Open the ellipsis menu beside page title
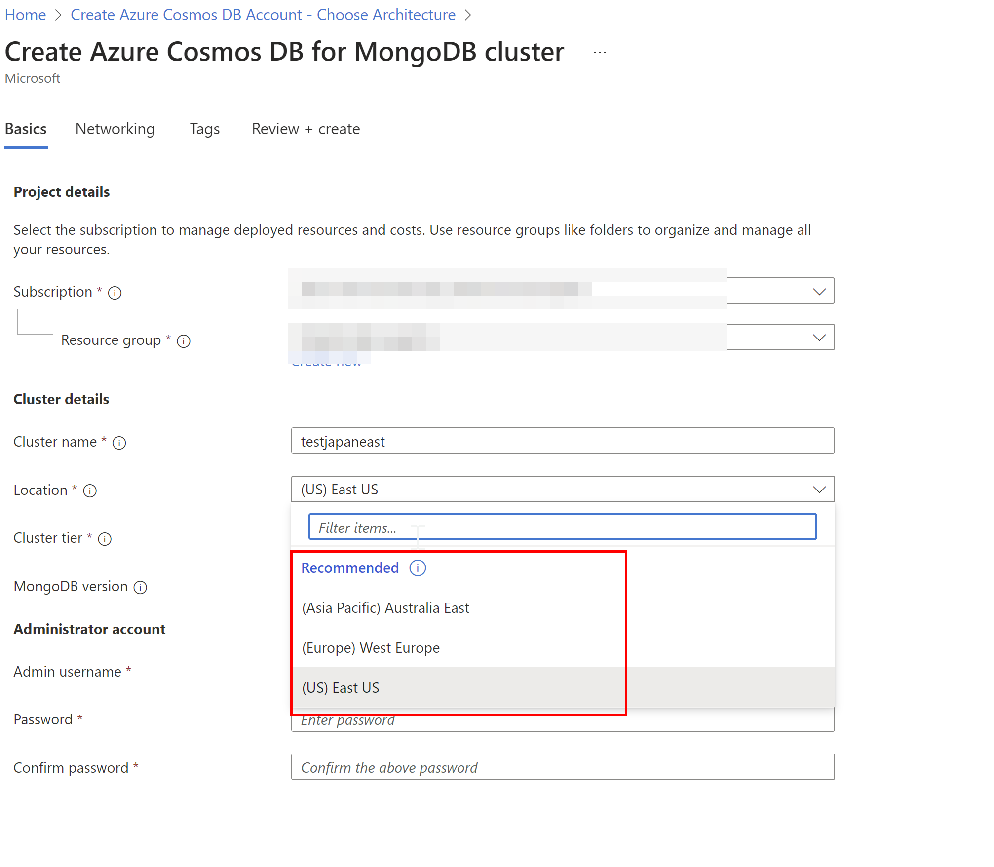Image resolution: width=994 pixels, height=867 pixels. (600, 52)
